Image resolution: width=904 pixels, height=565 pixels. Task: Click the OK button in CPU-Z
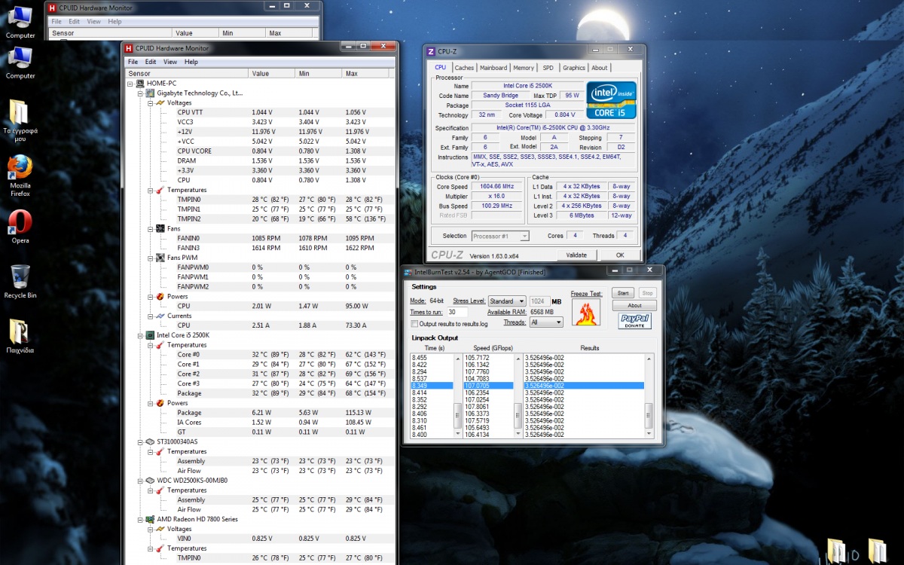click(x=619, y=255)
